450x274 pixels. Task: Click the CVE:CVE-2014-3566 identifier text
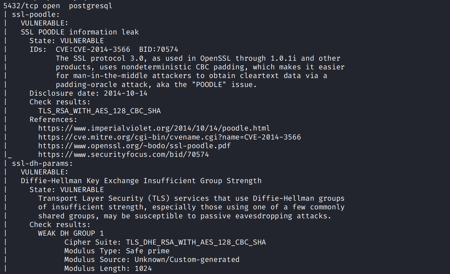93,49
